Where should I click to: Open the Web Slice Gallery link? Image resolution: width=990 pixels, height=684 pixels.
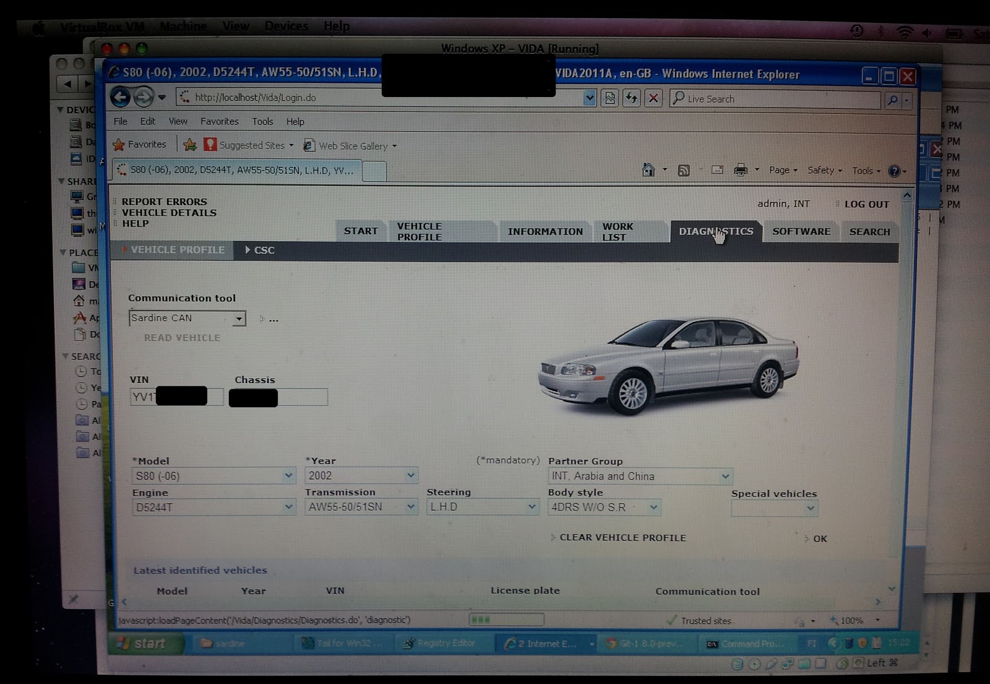[x=350, y=146]
